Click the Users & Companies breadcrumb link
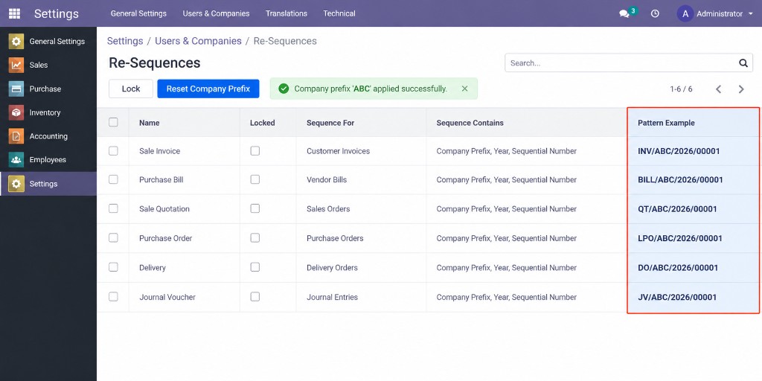The width and height of the screenshot is (762, 381). (x=198, y=41)
